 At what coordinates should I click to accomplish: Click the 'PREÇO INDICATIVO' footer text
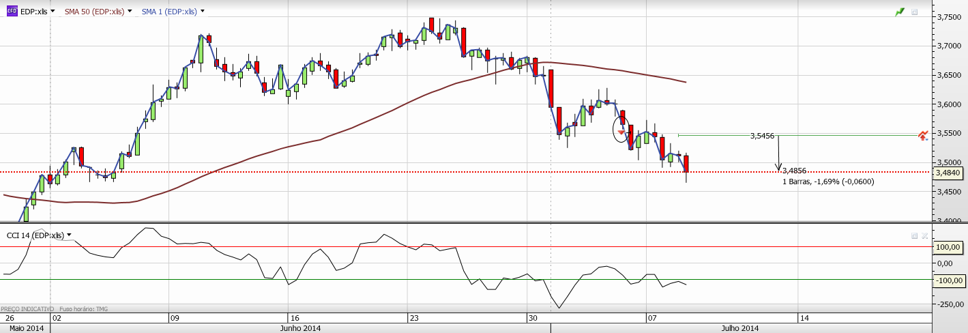tap(27, 309)
